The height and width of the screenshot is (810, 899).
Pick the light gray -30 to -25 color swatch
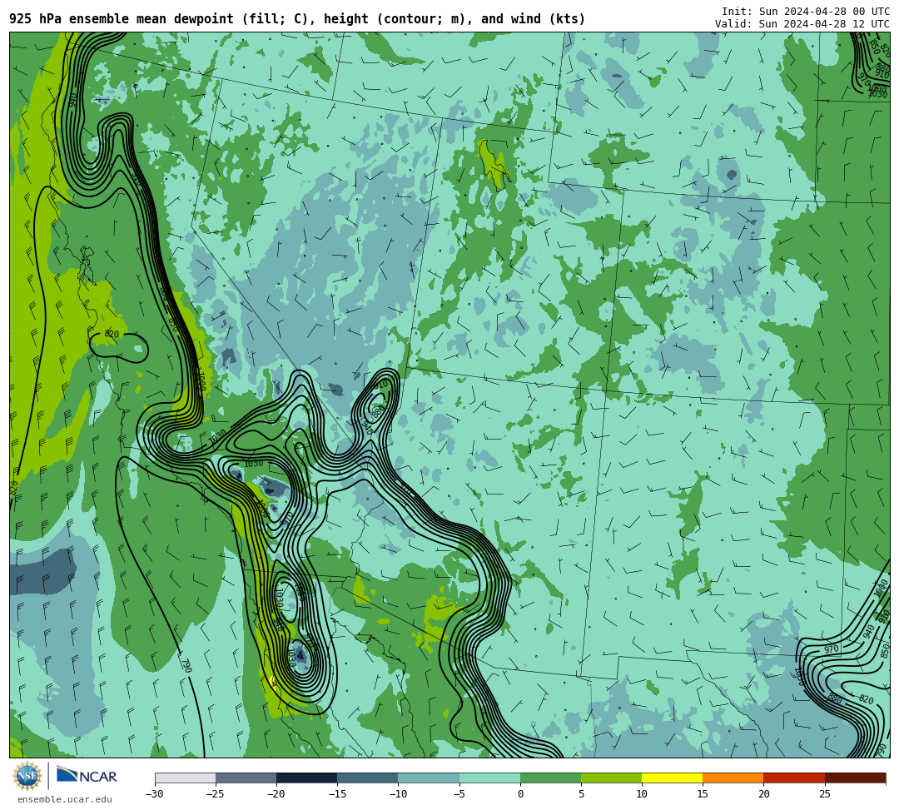coord(185,778)
